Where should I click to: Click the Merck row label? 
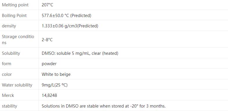point(8,95)
